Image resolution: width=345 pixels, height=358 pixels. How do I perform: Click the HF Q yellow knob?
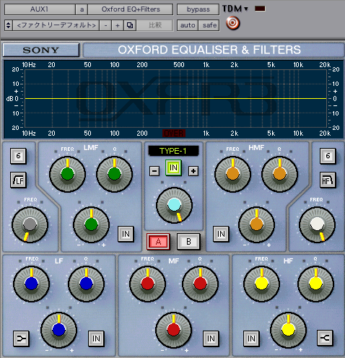pyautogui.click(x=315, y=284)
